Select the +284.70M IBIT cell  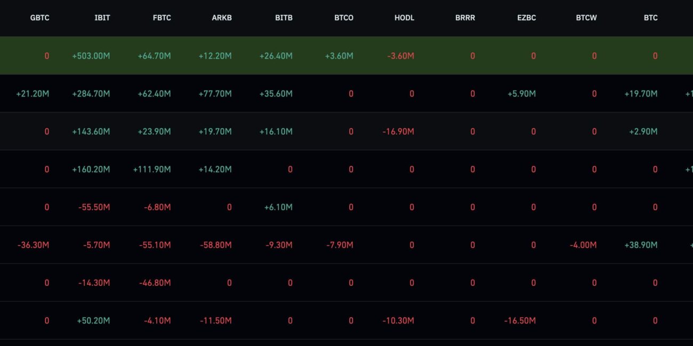tap(91, 94)
